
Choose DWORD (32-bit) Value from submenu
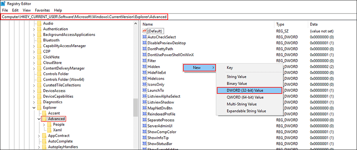[x=250, y=91]
